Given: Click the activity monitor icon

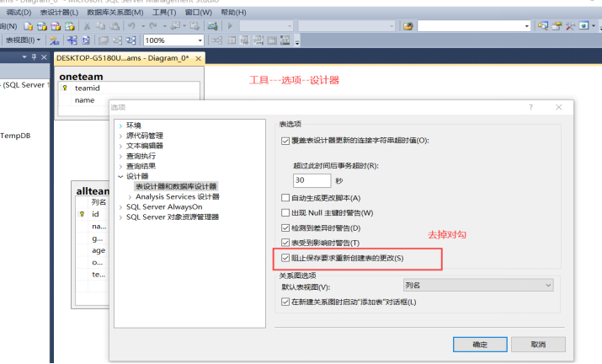Looking at the screenshot, I should [212, 26].
